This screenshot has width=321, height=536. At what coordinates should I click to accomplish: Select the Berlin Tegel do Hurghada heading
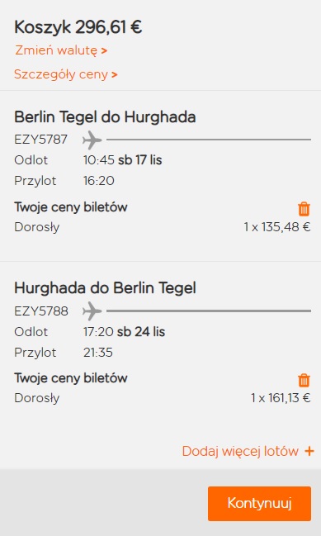(105, 117)
